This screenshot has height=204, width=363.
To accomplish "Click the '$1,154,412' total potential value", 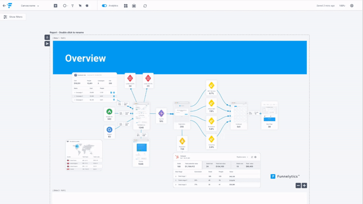I will coord(189,167).
